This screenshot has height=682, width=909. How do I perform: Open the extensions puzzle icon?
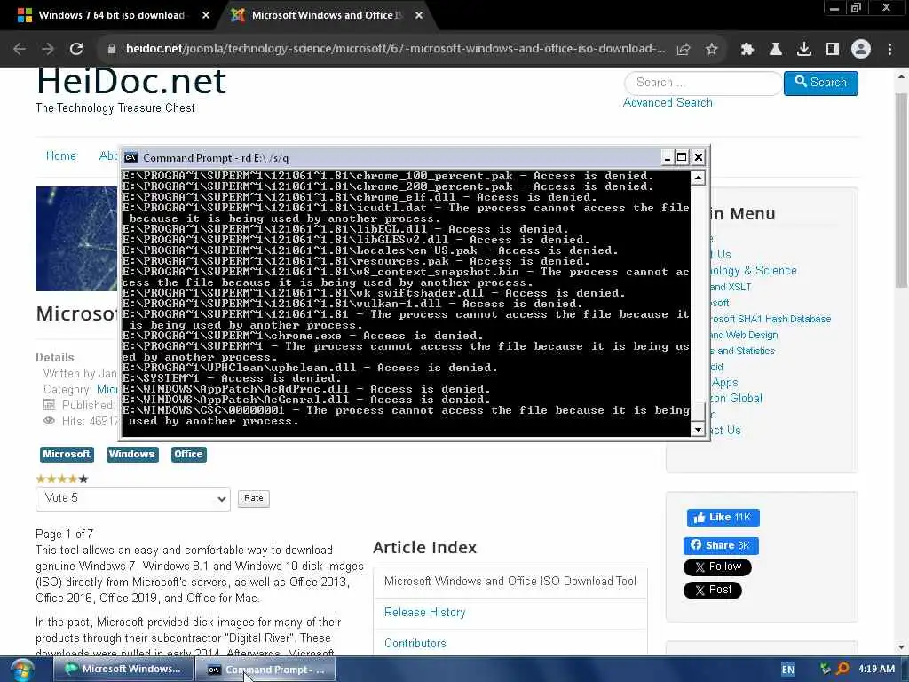747,50
